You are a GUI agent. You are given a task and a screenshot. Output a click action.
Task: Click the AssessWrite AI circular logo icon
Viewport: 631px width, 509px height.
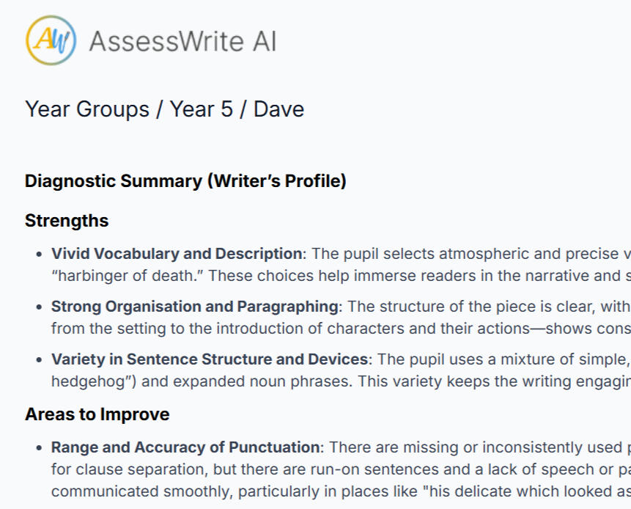click(x=51, y=40)
